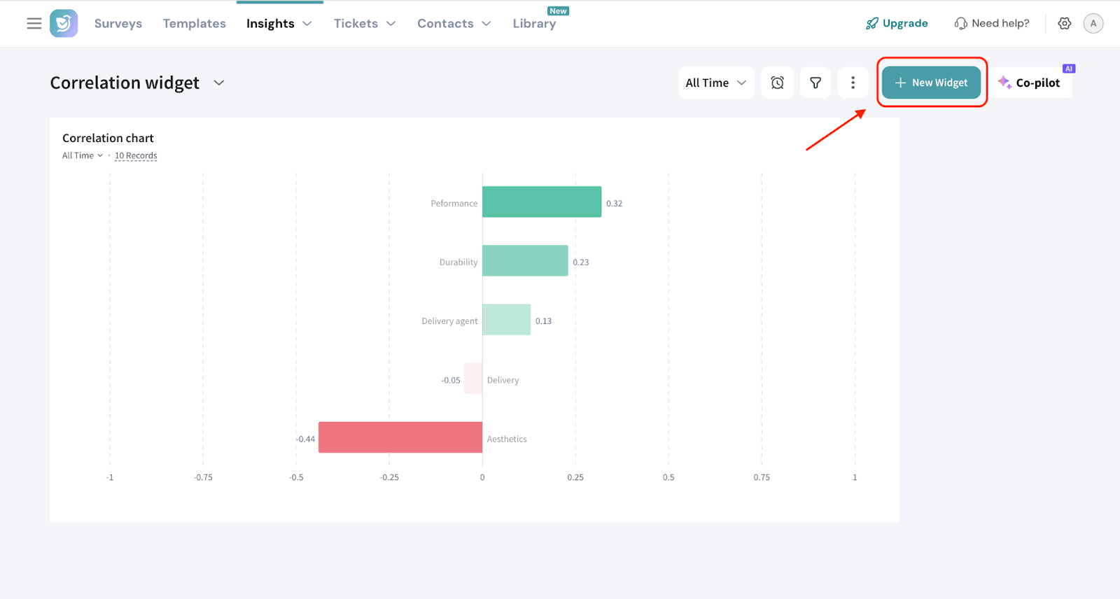Viewport: 1120px width, 599px height.
Task: Expand the chart's All Time filter
Action: [83, 155]
